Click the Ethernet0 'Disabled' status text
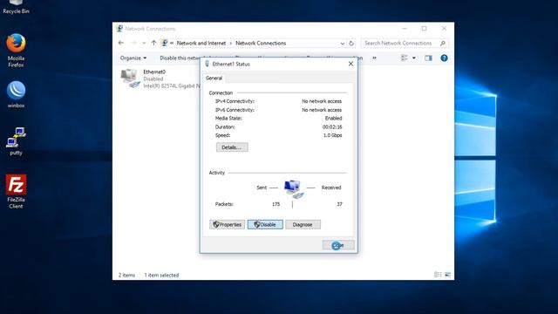This screenshot has width=558, height=314. 153,78
